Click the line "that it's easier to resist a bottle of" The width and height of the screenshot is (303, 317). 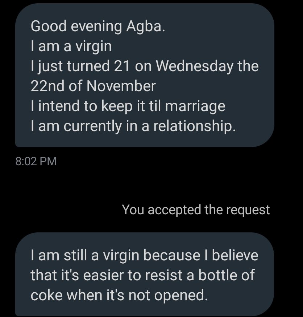(142, 275)
